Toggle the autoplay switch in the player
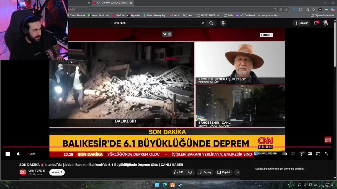 coord(284,154)
